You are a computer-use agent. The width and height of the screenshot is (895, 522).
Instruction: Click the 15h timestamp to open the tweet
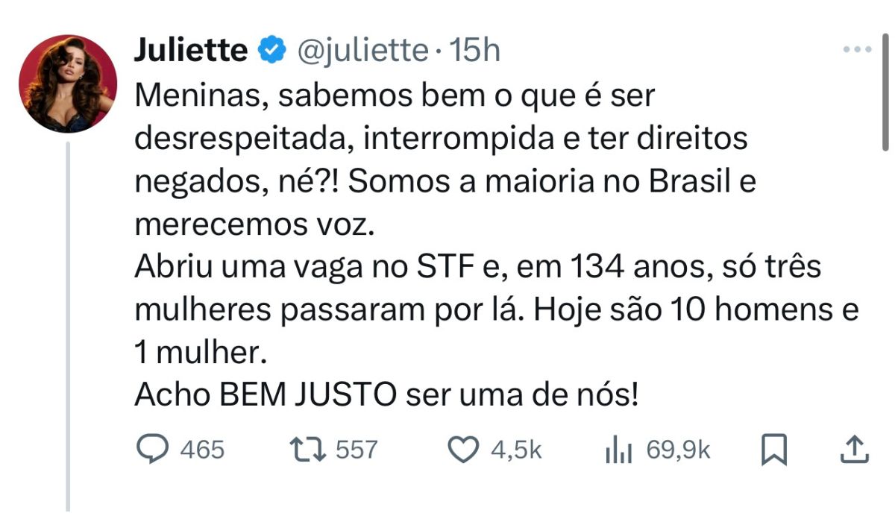click(475, 51)
